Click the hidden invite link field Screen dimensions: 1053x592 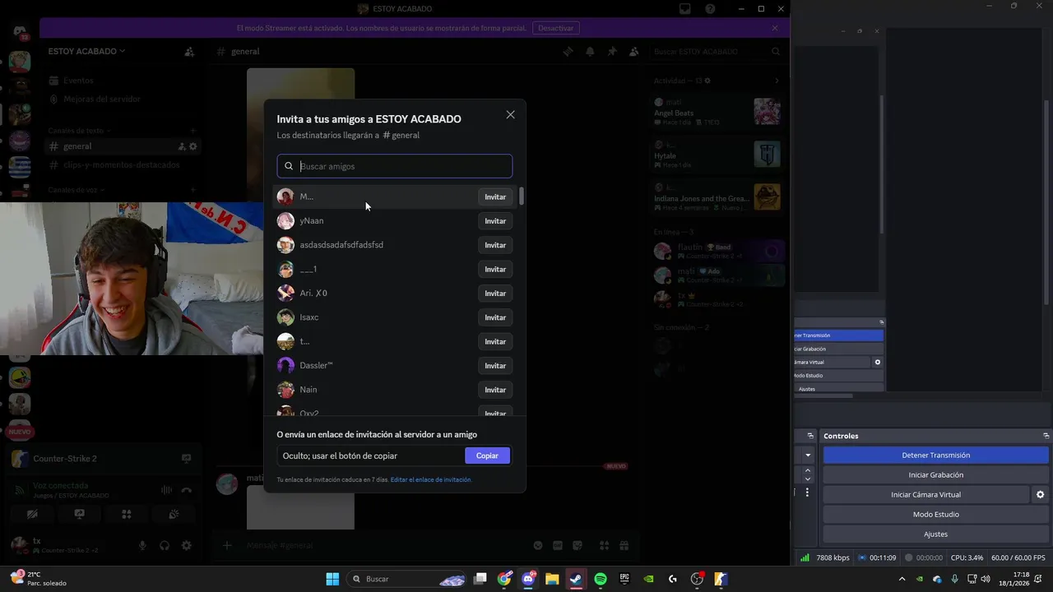click(370, 456)
